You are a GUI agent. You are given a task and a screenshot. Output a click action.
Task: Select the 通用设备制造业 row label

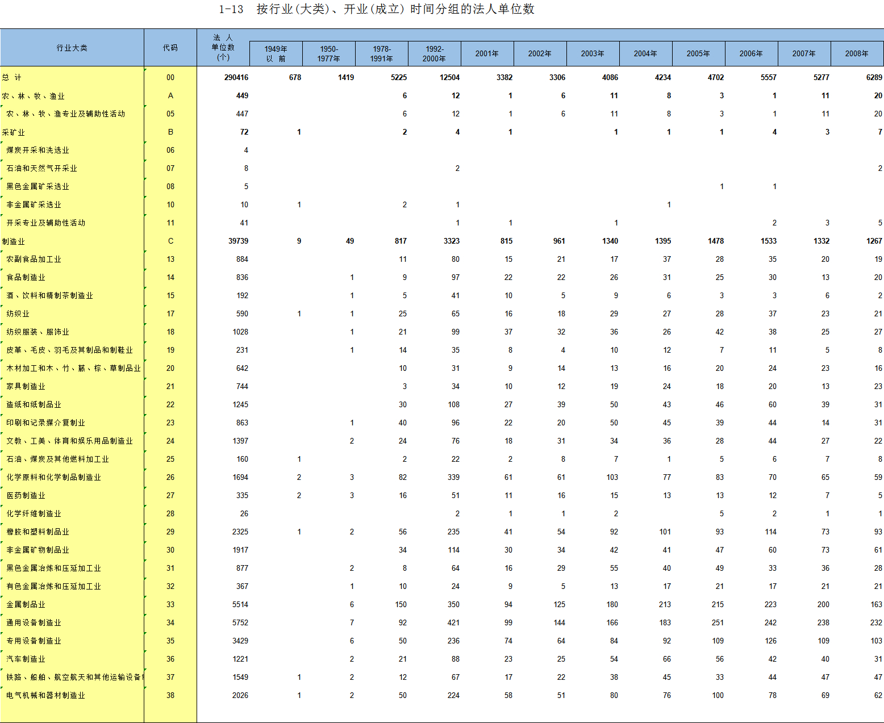click(34, 623)
